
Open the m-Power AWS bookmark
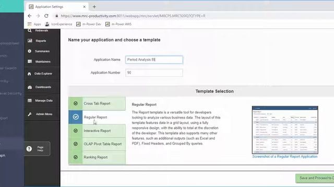pos(118,24)
